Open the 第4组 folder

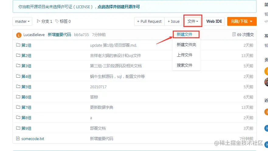tap(26, 76)
